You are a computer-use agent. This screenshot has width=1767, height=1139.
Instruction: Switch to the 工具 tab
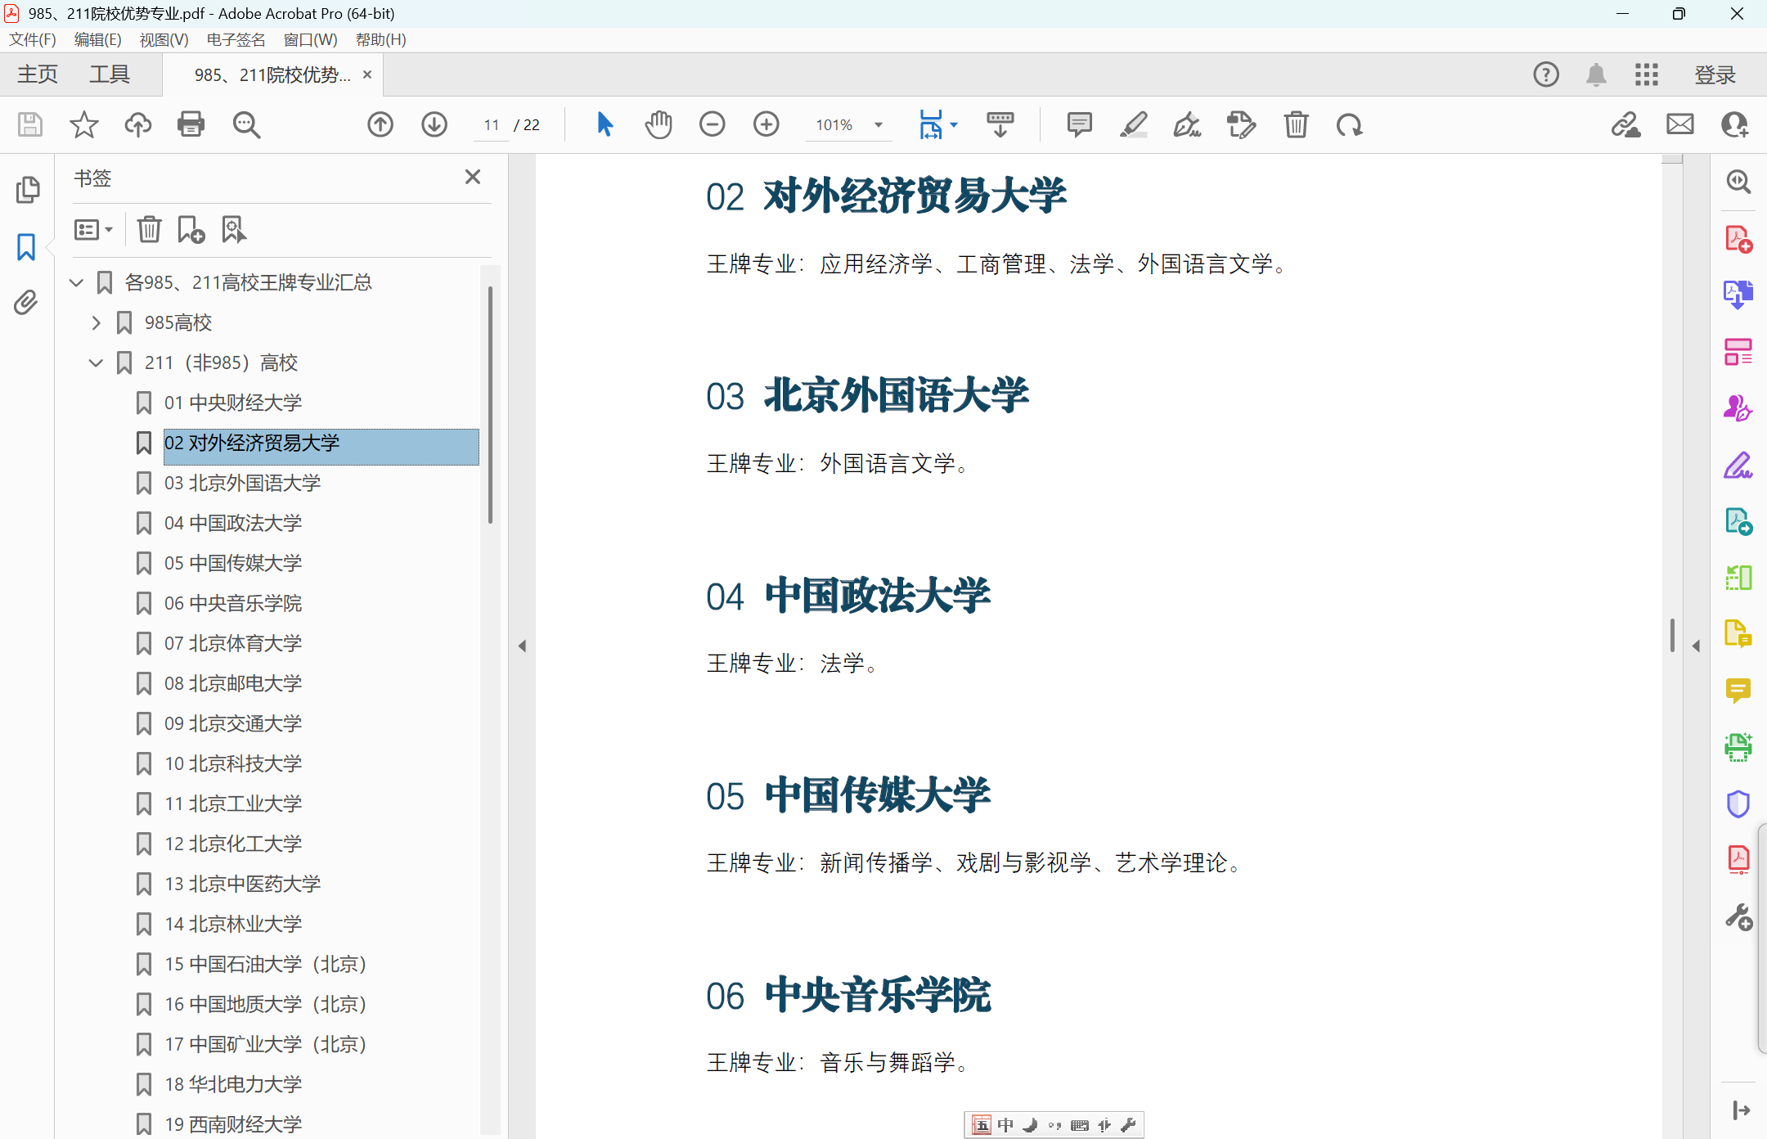(109, 74)
